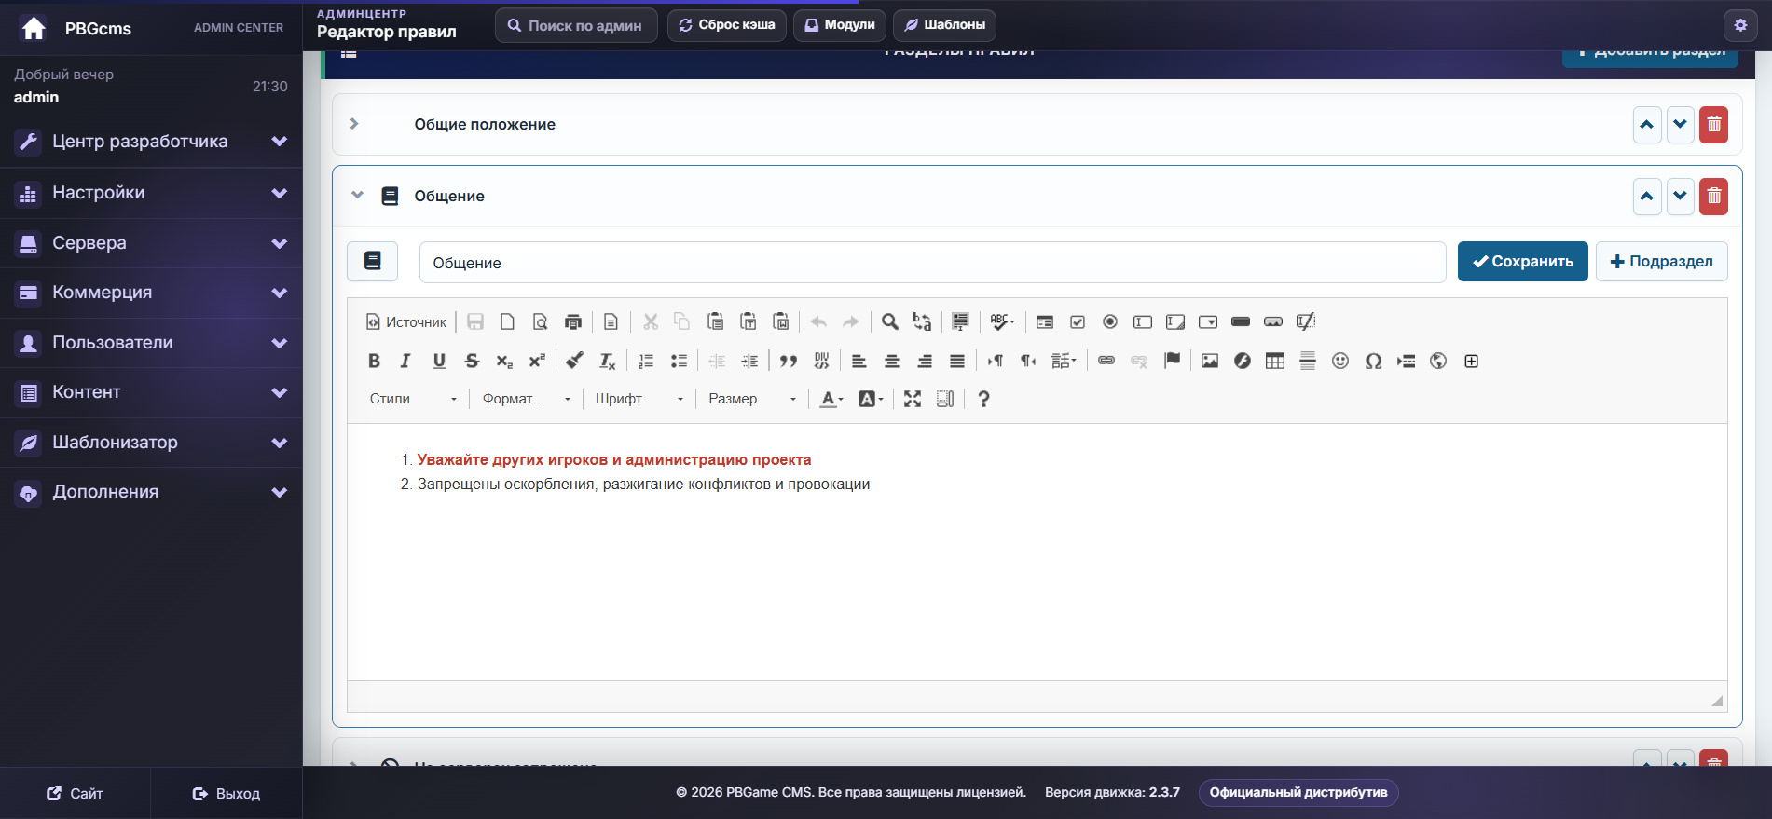
Task: Insert a smiley emoticon
Action: click(1340, 362)
